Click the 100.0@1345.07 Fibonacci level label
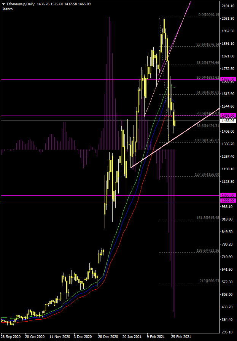The image size is (237, 341). pyautogui.click(x=207, y=140)
